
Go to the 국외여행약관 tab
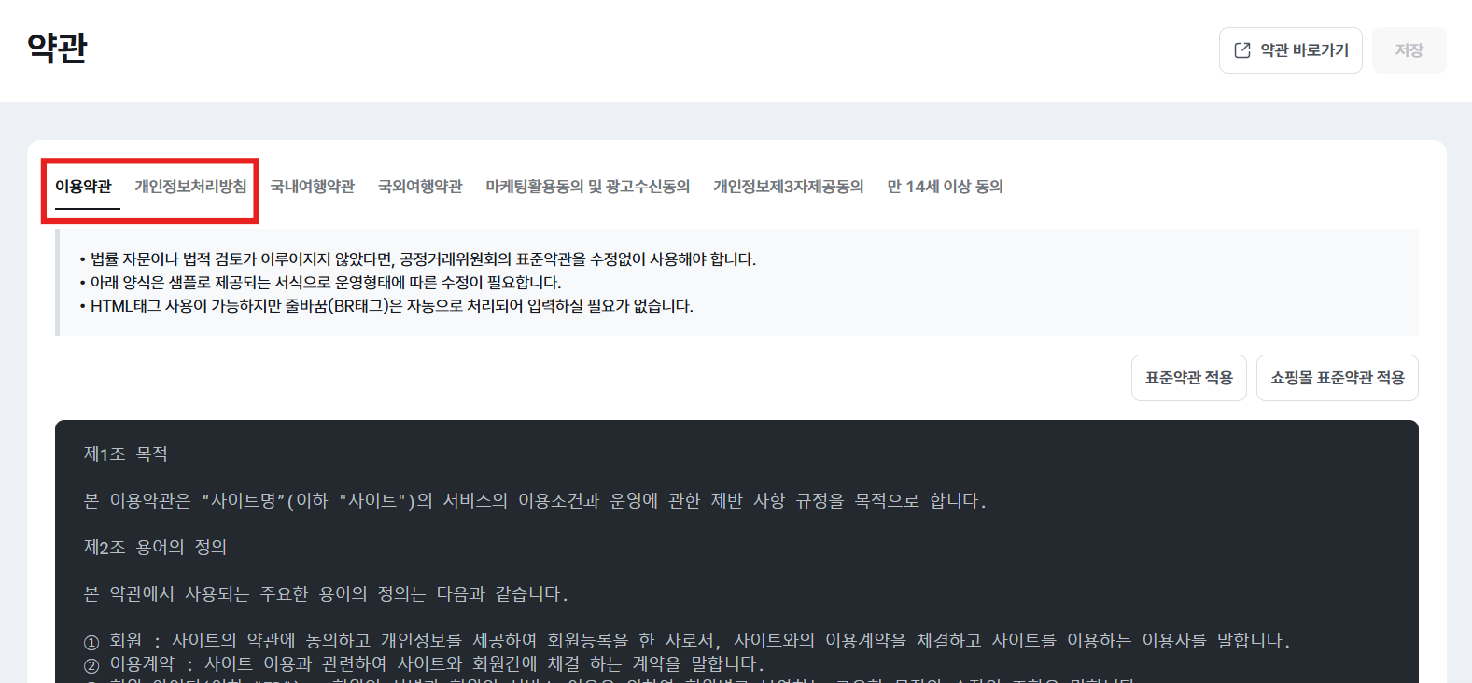[x=420, y=187]
